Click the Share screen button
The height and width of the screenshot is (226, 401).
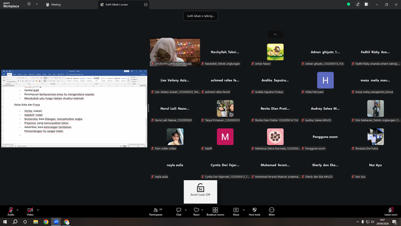point(236,212)
